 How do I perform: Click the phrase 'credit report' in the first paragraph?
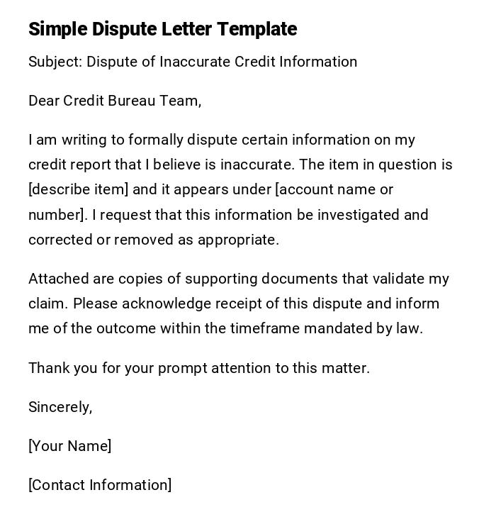coord(69,165)
